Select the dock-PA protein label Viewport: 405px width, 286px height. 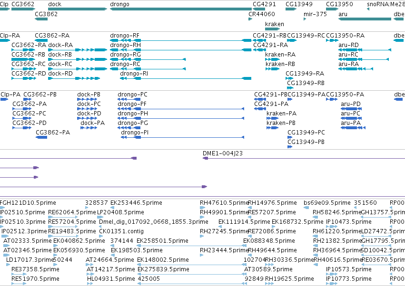pyautogui.click(x=92, y=123)
